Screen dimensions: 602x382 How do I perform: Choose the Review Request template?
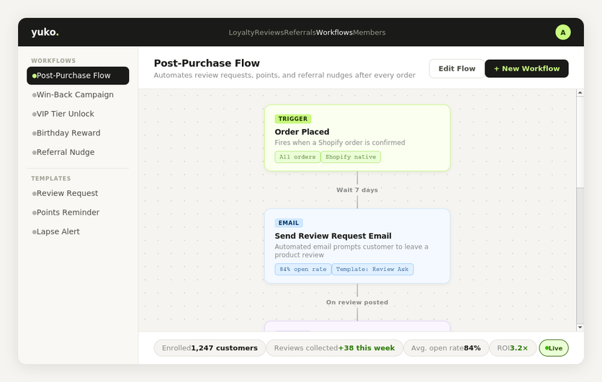click(78, 193)
